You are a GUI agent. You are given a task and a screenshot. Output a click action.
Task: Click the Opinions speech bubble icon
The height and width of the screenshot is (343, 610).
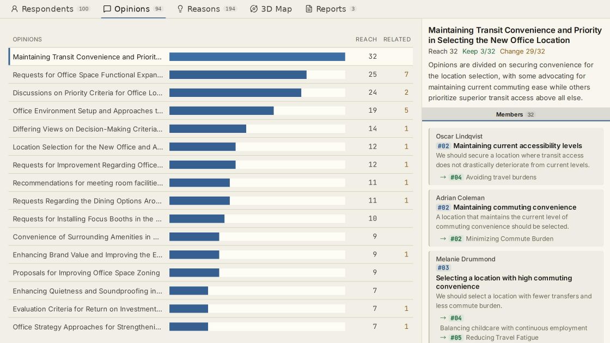pos(107,9)
